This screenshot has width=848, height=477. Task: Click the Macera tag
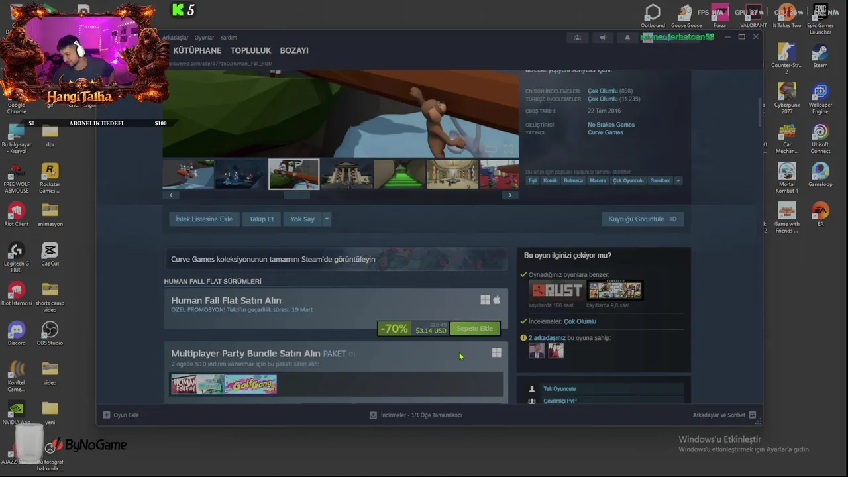point(598,180)
